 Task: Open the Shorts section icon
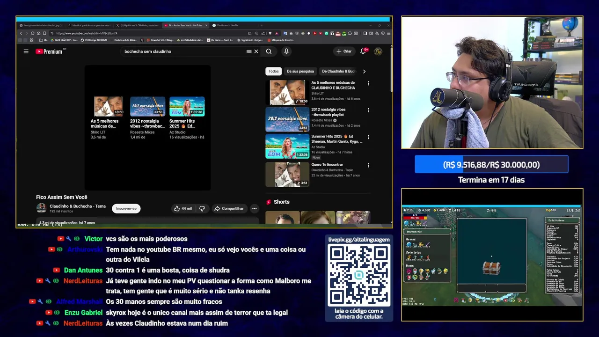(x=269, y=202)
